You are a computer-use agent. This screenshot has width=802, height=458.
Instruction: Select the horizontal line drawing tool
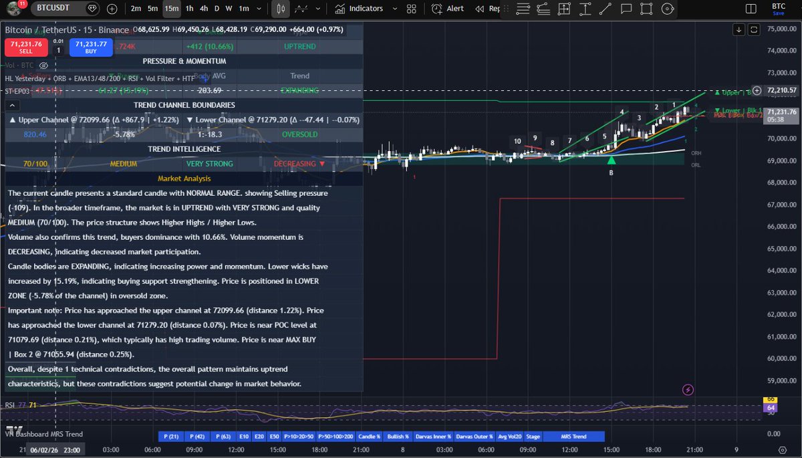pyautogui.click(x=523, y=9)
